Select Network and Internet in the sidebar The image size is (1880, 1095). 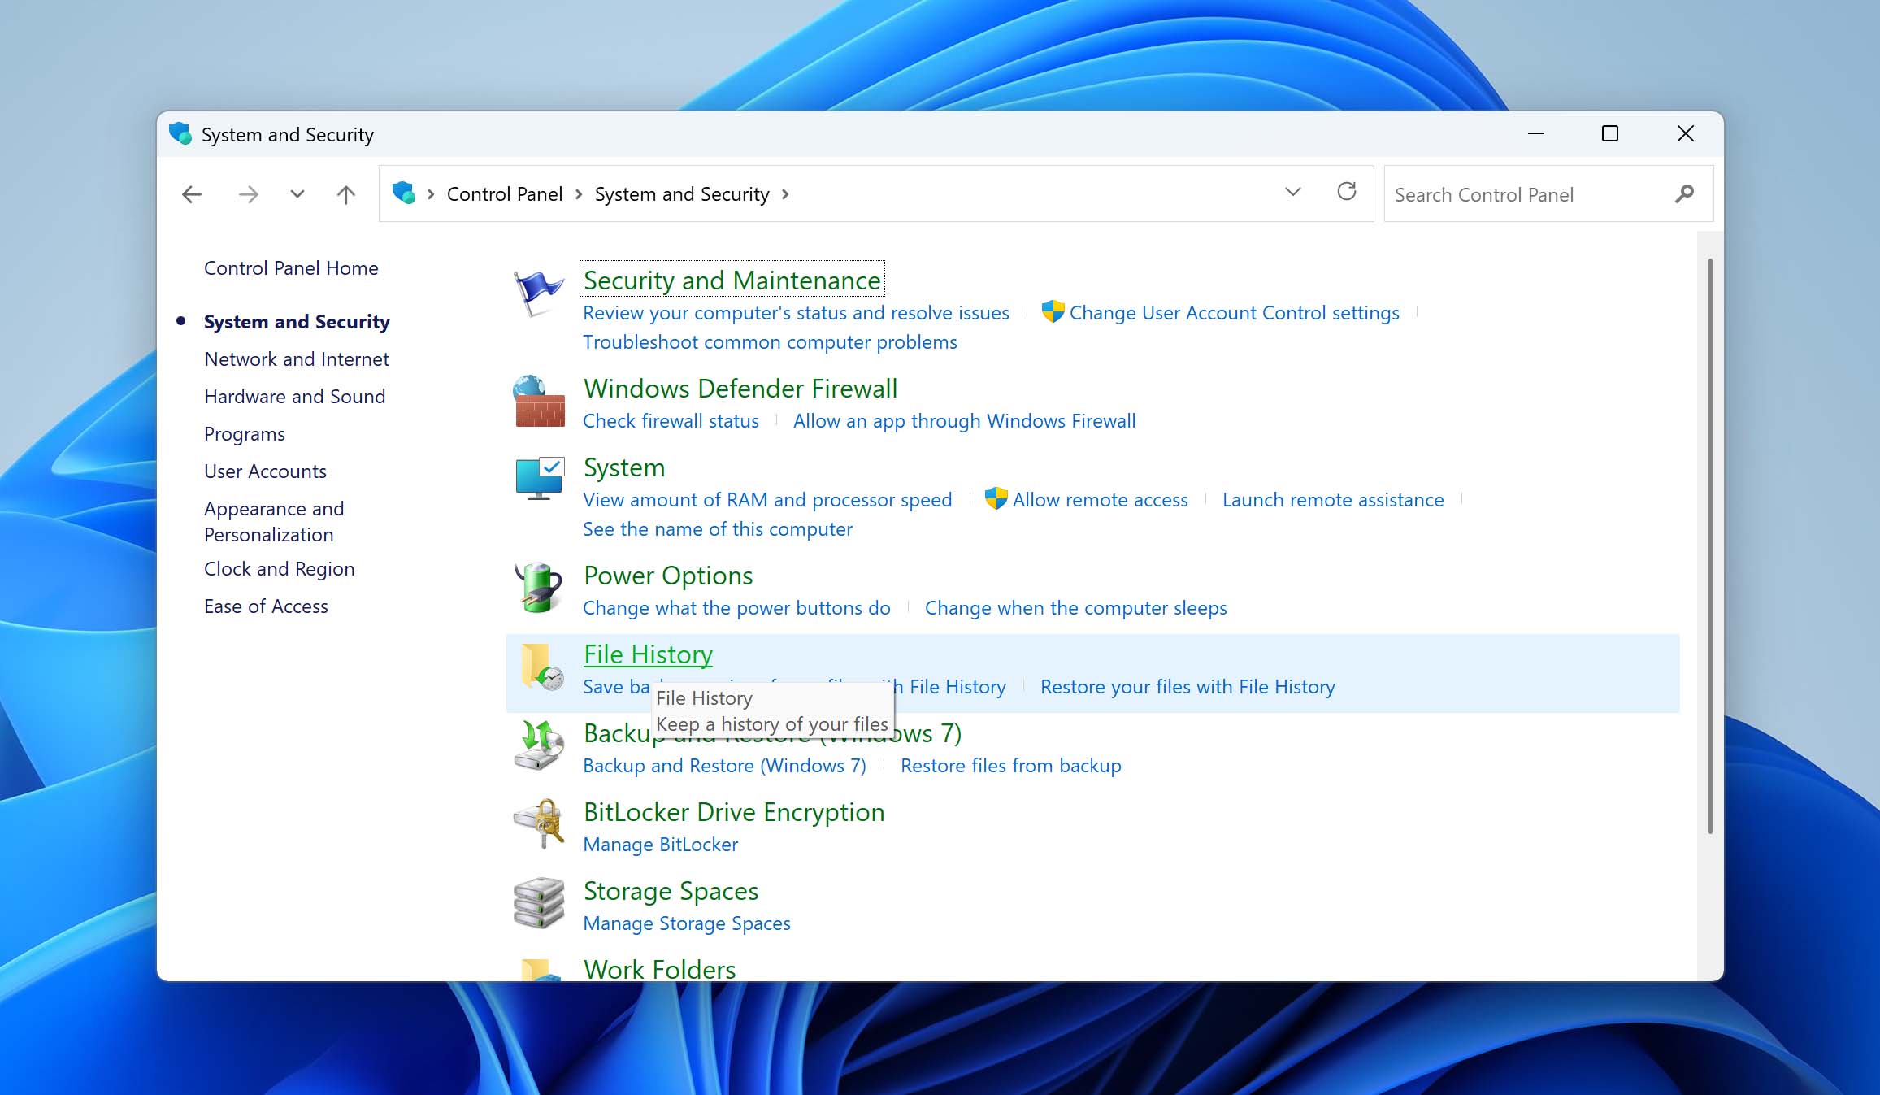pyautogui.click(x=296, y=358)
